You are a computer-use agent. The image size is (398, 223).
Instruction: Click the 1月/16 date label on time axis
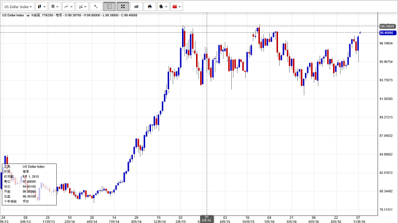tap(269, 221)
